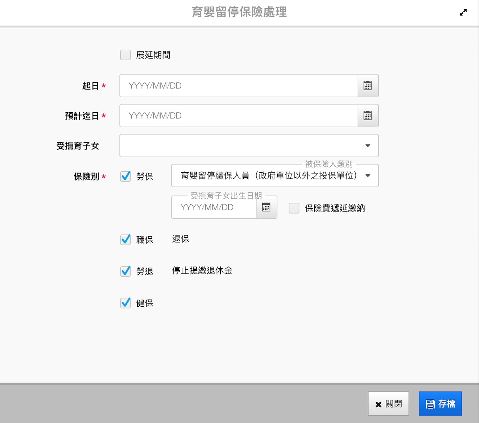This screenshot has width=479, height=423.
Task: Click the 育嬰留停保險處理 dialog title
Action: pos(239,12)
